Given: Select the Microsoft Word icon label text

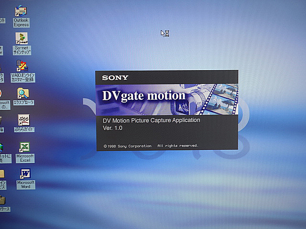Looking at the screenshot, I should pyautogui.click(x=26, y=184).
